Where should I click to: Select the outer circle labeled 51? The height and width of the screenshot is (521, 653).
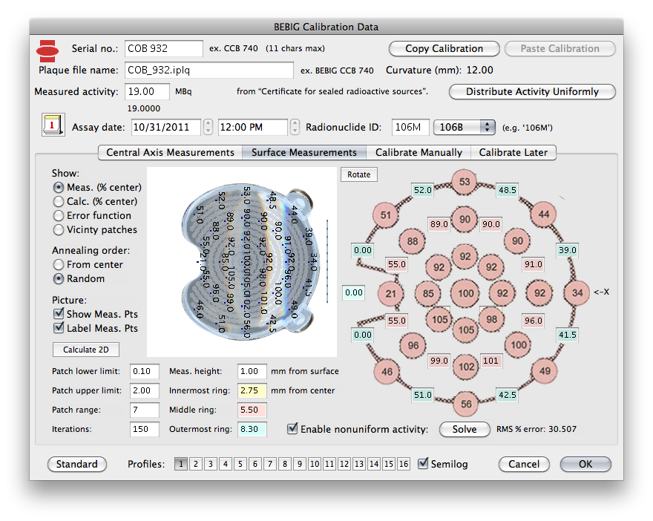pyautogui.click(x=386, y=215)
